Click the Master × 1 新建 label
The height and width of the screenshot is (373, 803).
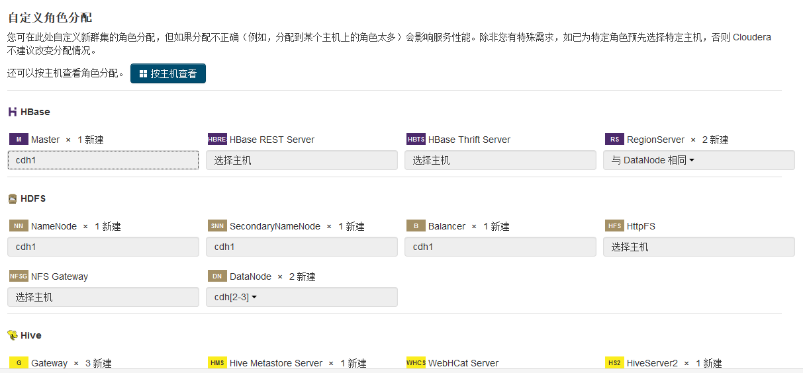pos(68,140)
